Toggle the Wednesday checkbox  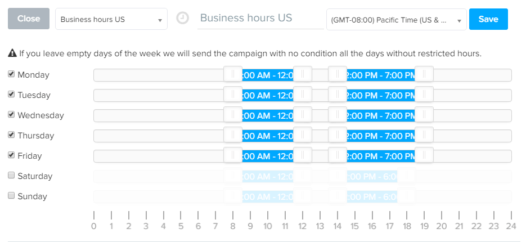click(11, 114)
